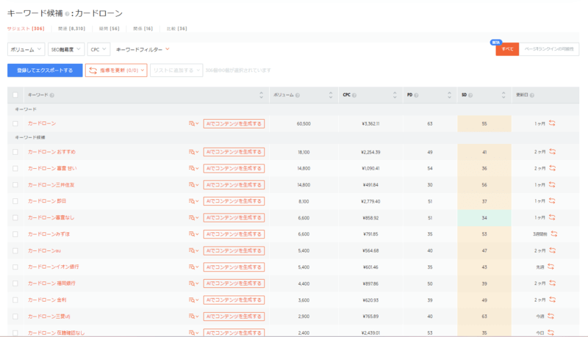The image size is (588, 337).
Task: Sort table by SD column arrows
Action: (503, 95)
